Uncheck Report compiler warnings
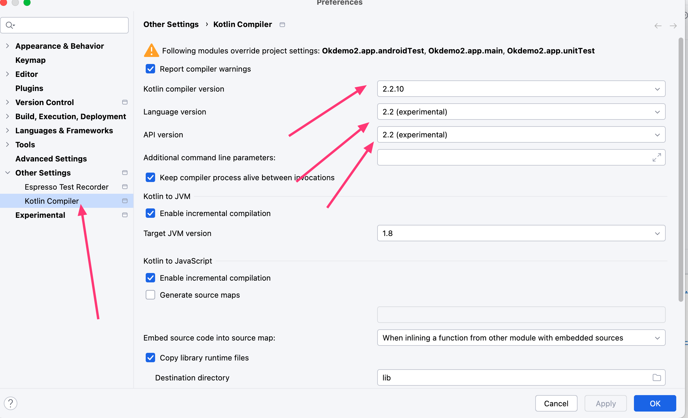Screen dimensions: 688x418 [x=150, y=69]
